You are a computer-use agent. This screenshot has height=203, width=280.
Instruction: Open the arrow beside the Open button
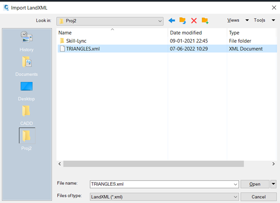click(273, 184)
